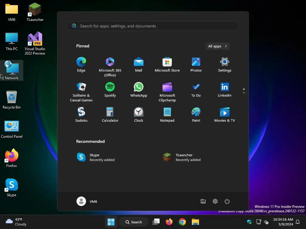Viewport: 306px width, 229px height.
Task: Launch Microsoft 365 (Office) app
Action: point(110,67)
